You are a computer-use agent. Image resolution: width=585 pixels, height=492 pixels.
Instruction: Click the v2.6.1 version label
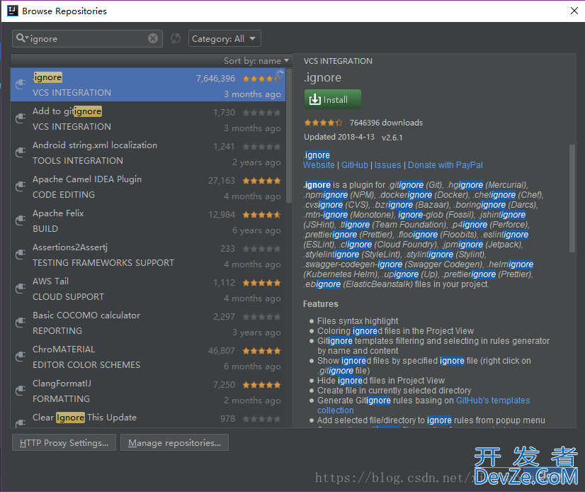[x=392, y=138]
